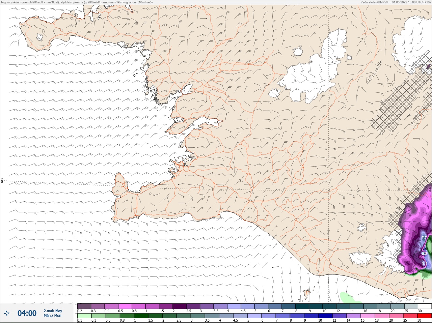
Task: Click the '9.2' precipitation value on the map
Action: (425, 254)
